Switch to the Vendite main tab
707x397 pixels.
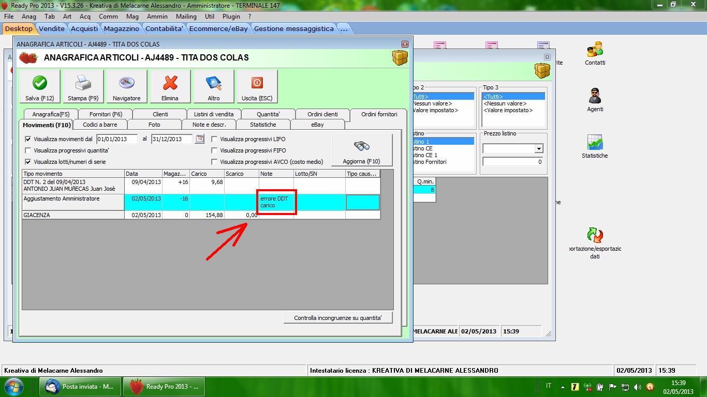tap(52, 29)
